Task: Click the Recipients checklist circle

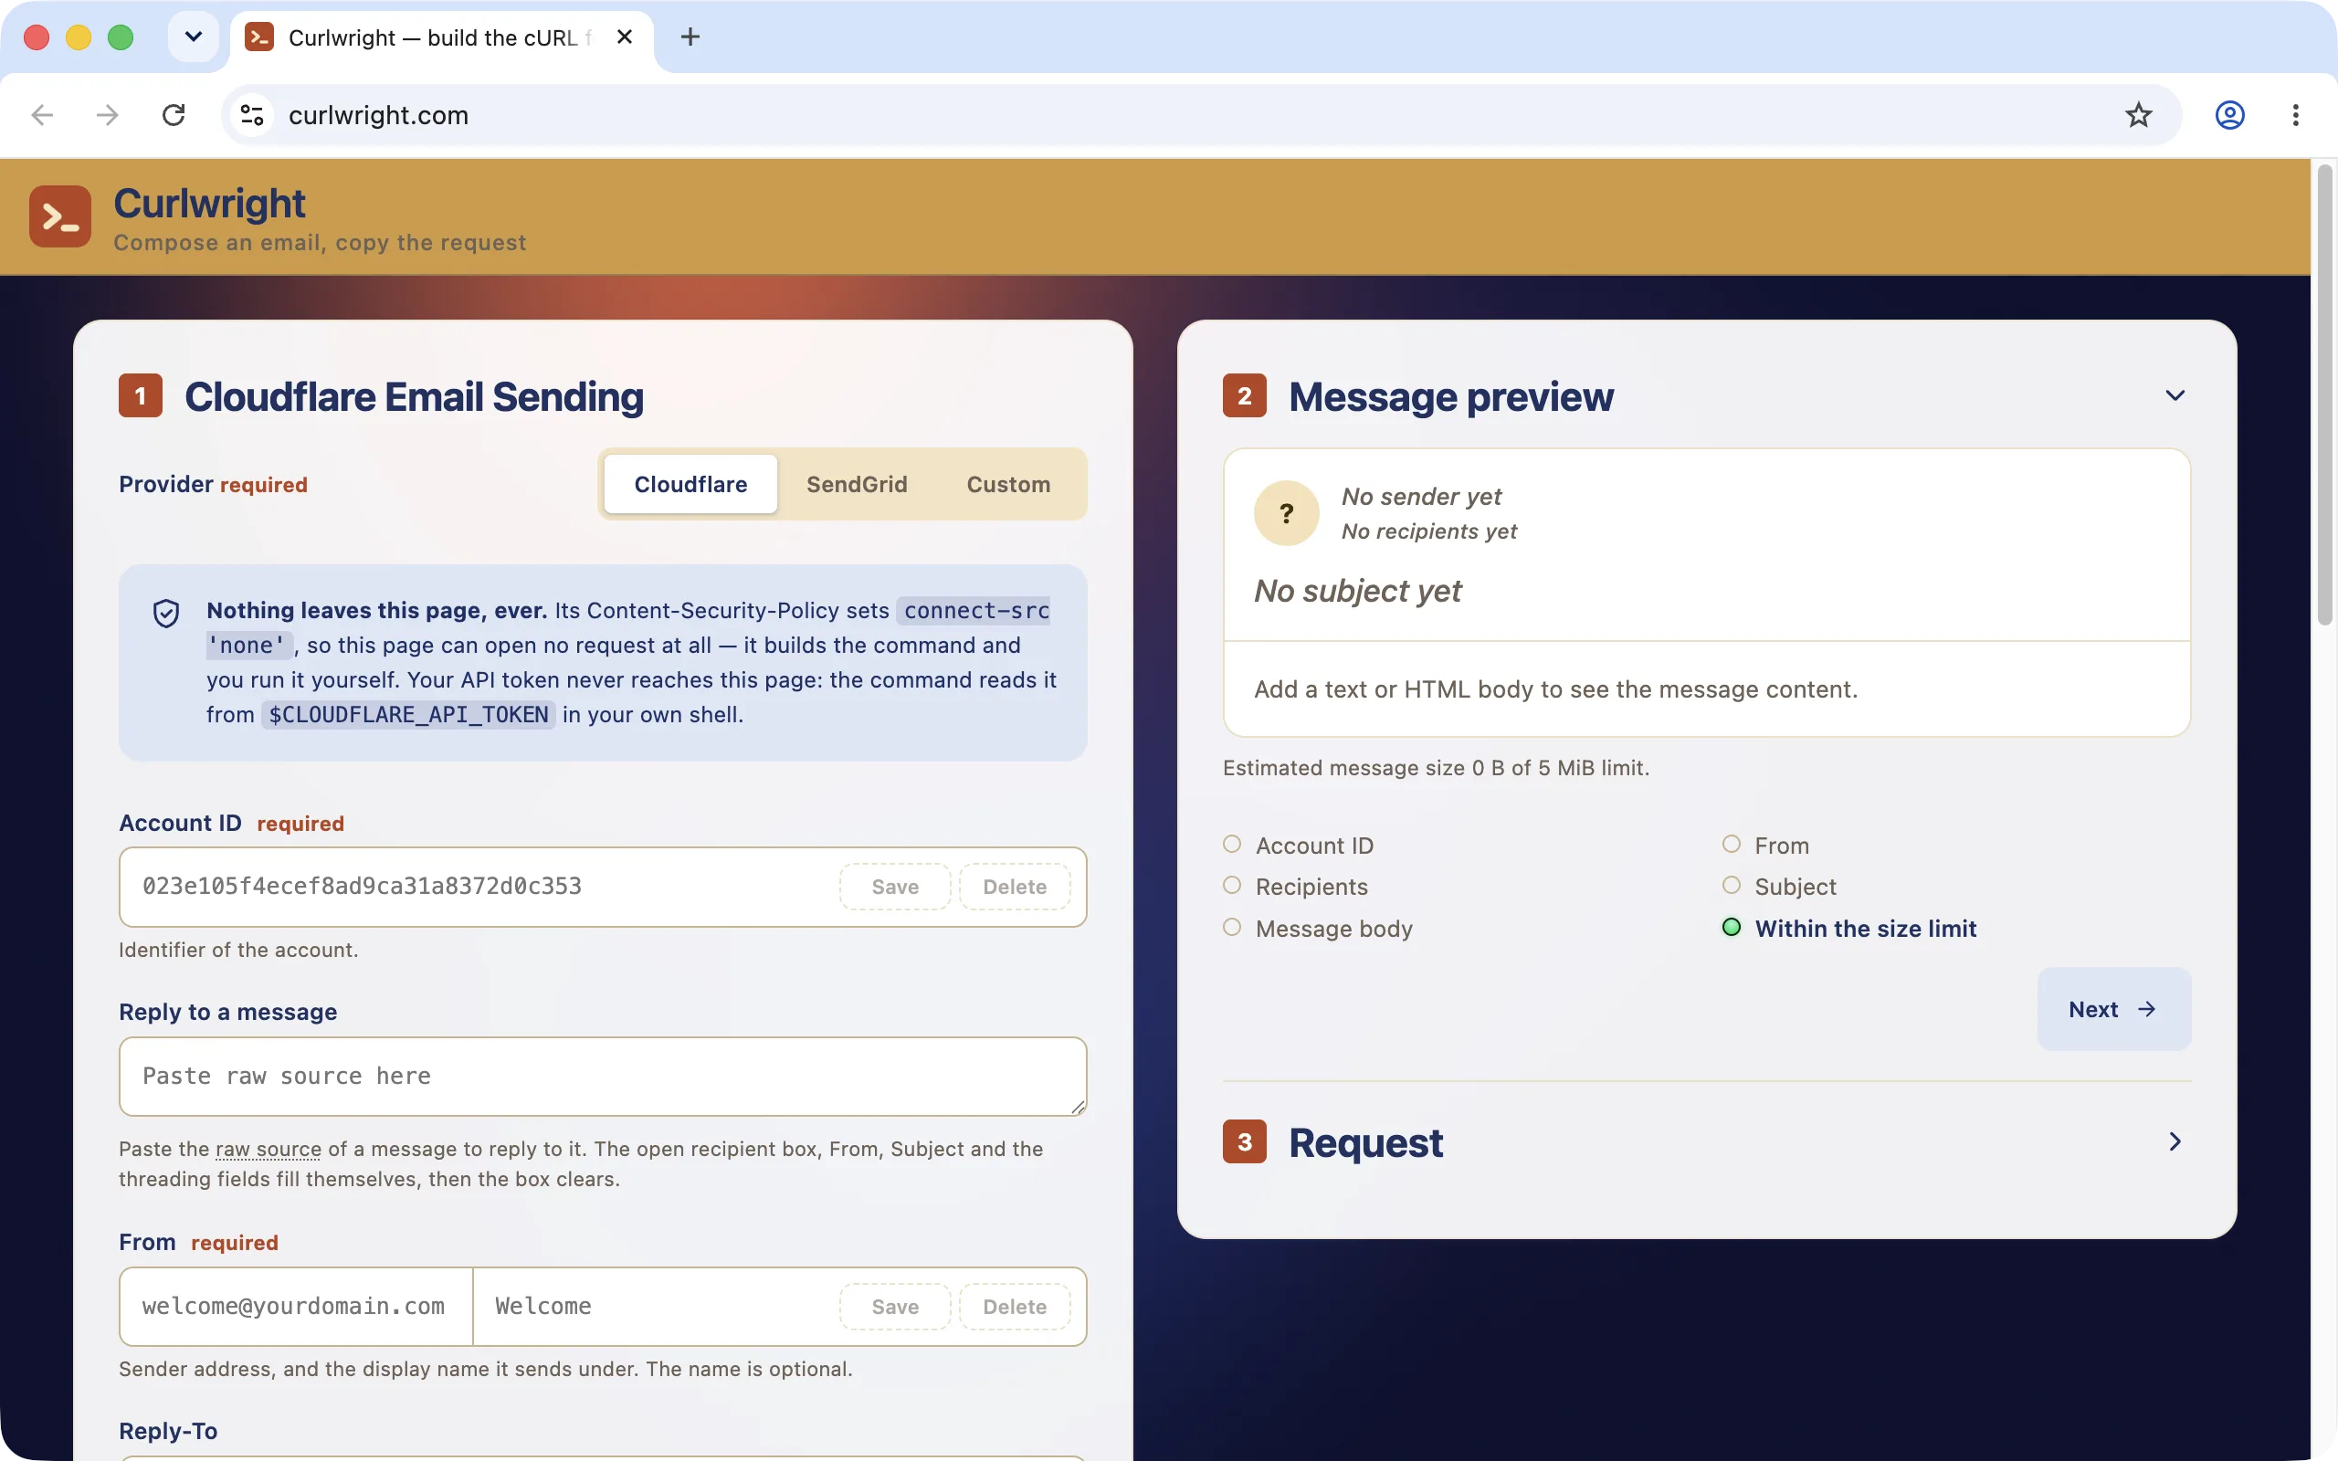Action: point(1232,885)
